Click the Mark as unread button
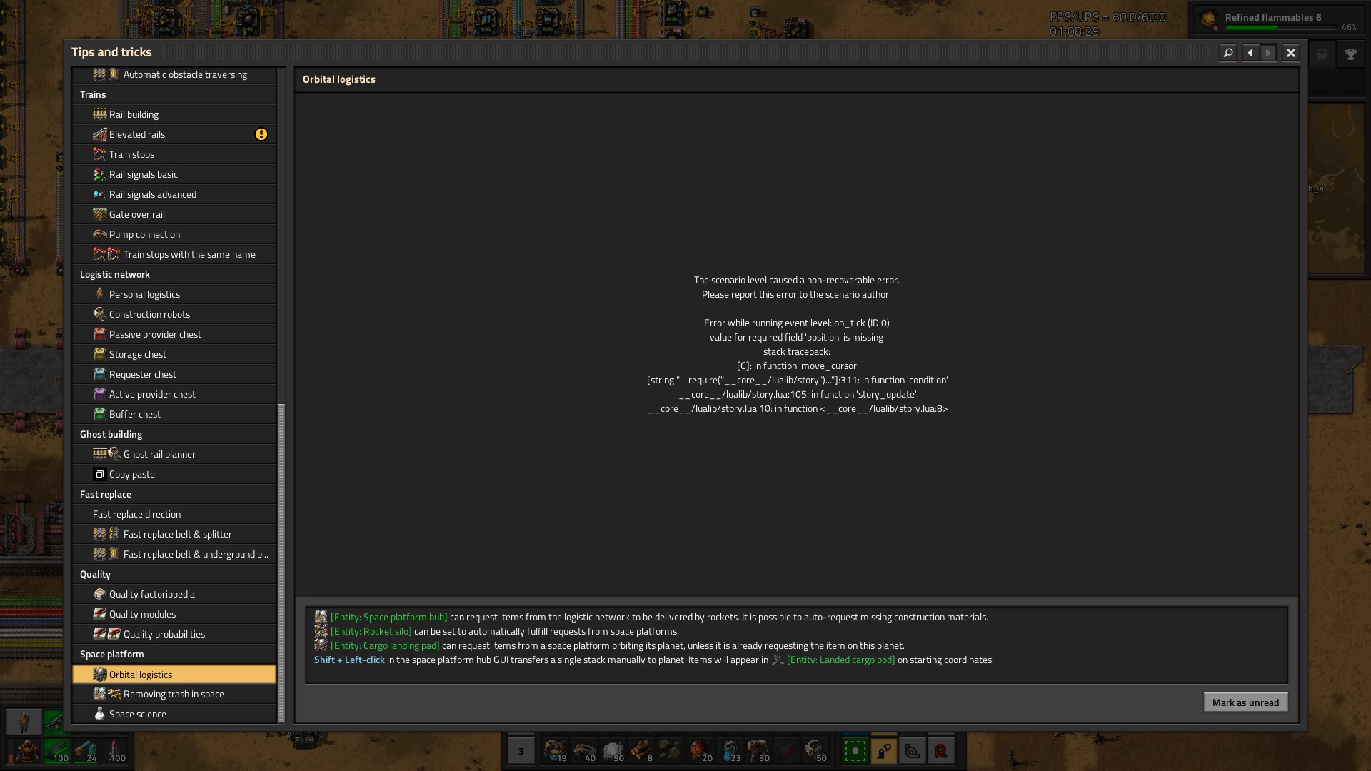 click(x=1245, y=702)
